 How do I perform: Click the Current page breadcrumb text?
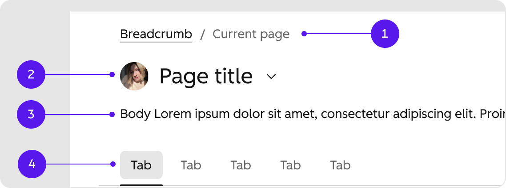[x=251, y=34]
